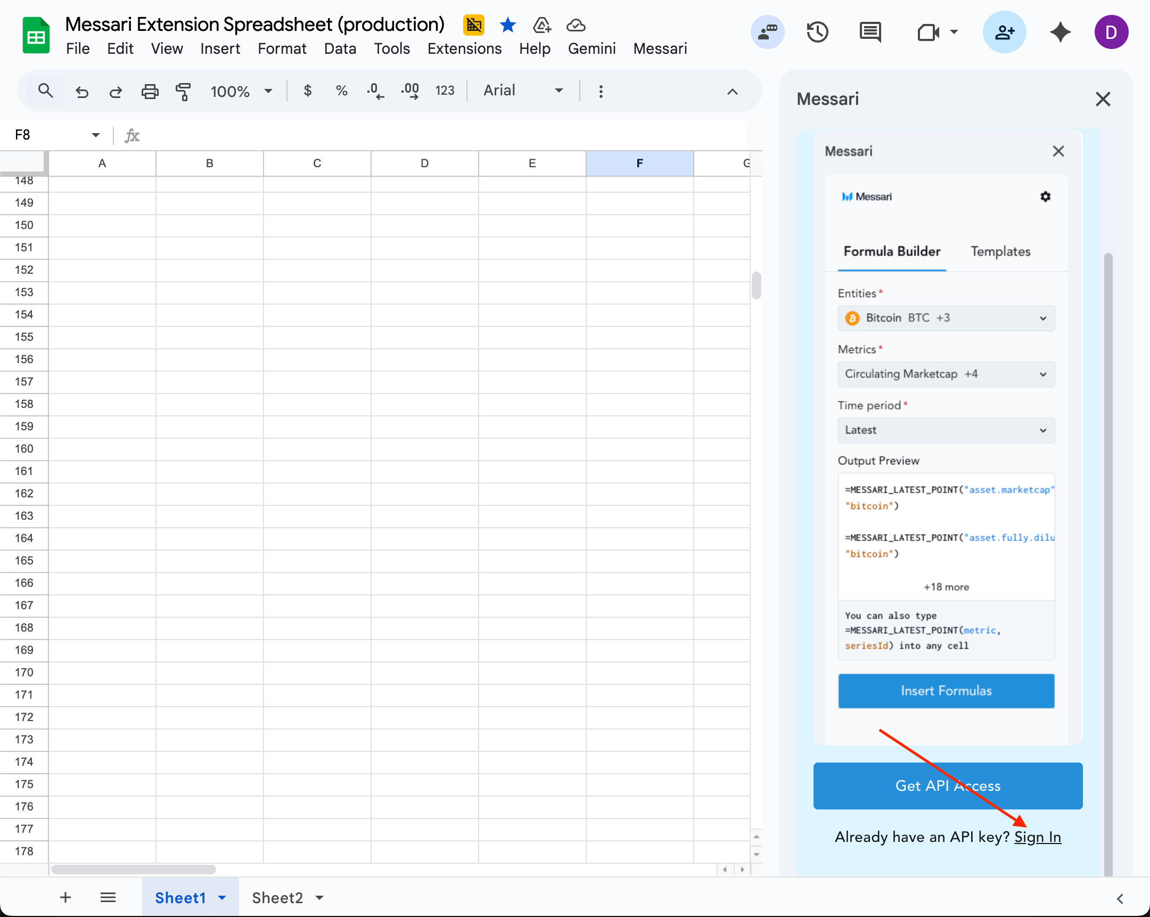Image resolution: width=1150 pixels, height=917 pixels.
Task: Collapse the toolbar with up chevron
Action: coord(733,92)
